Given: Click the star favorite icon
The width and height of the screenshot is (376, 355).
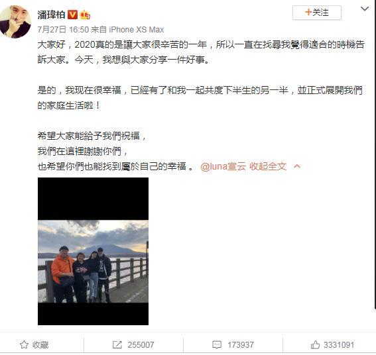Looking at the screenshot, I should point(24,344).
